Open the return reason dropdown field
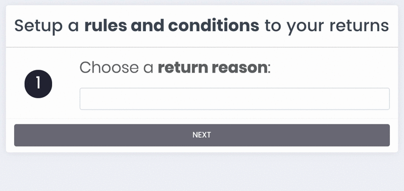 tap(234, 99)
